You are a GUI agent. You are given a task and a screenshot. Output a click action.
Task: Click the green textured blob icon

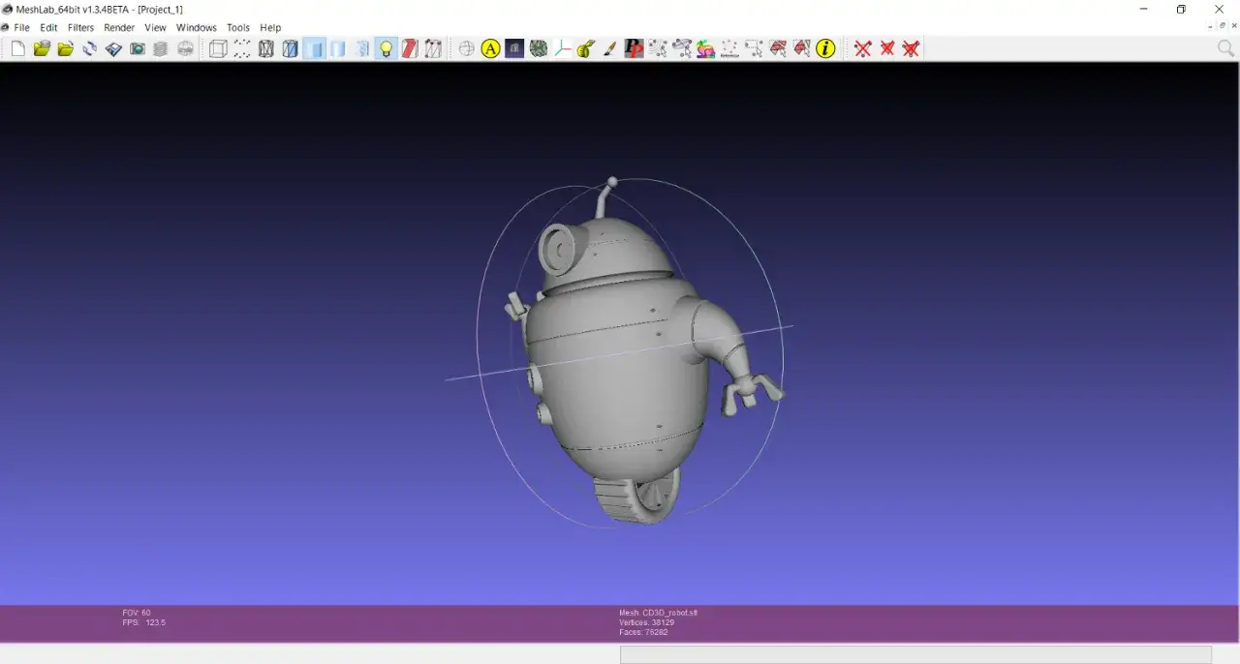[539, 48]
